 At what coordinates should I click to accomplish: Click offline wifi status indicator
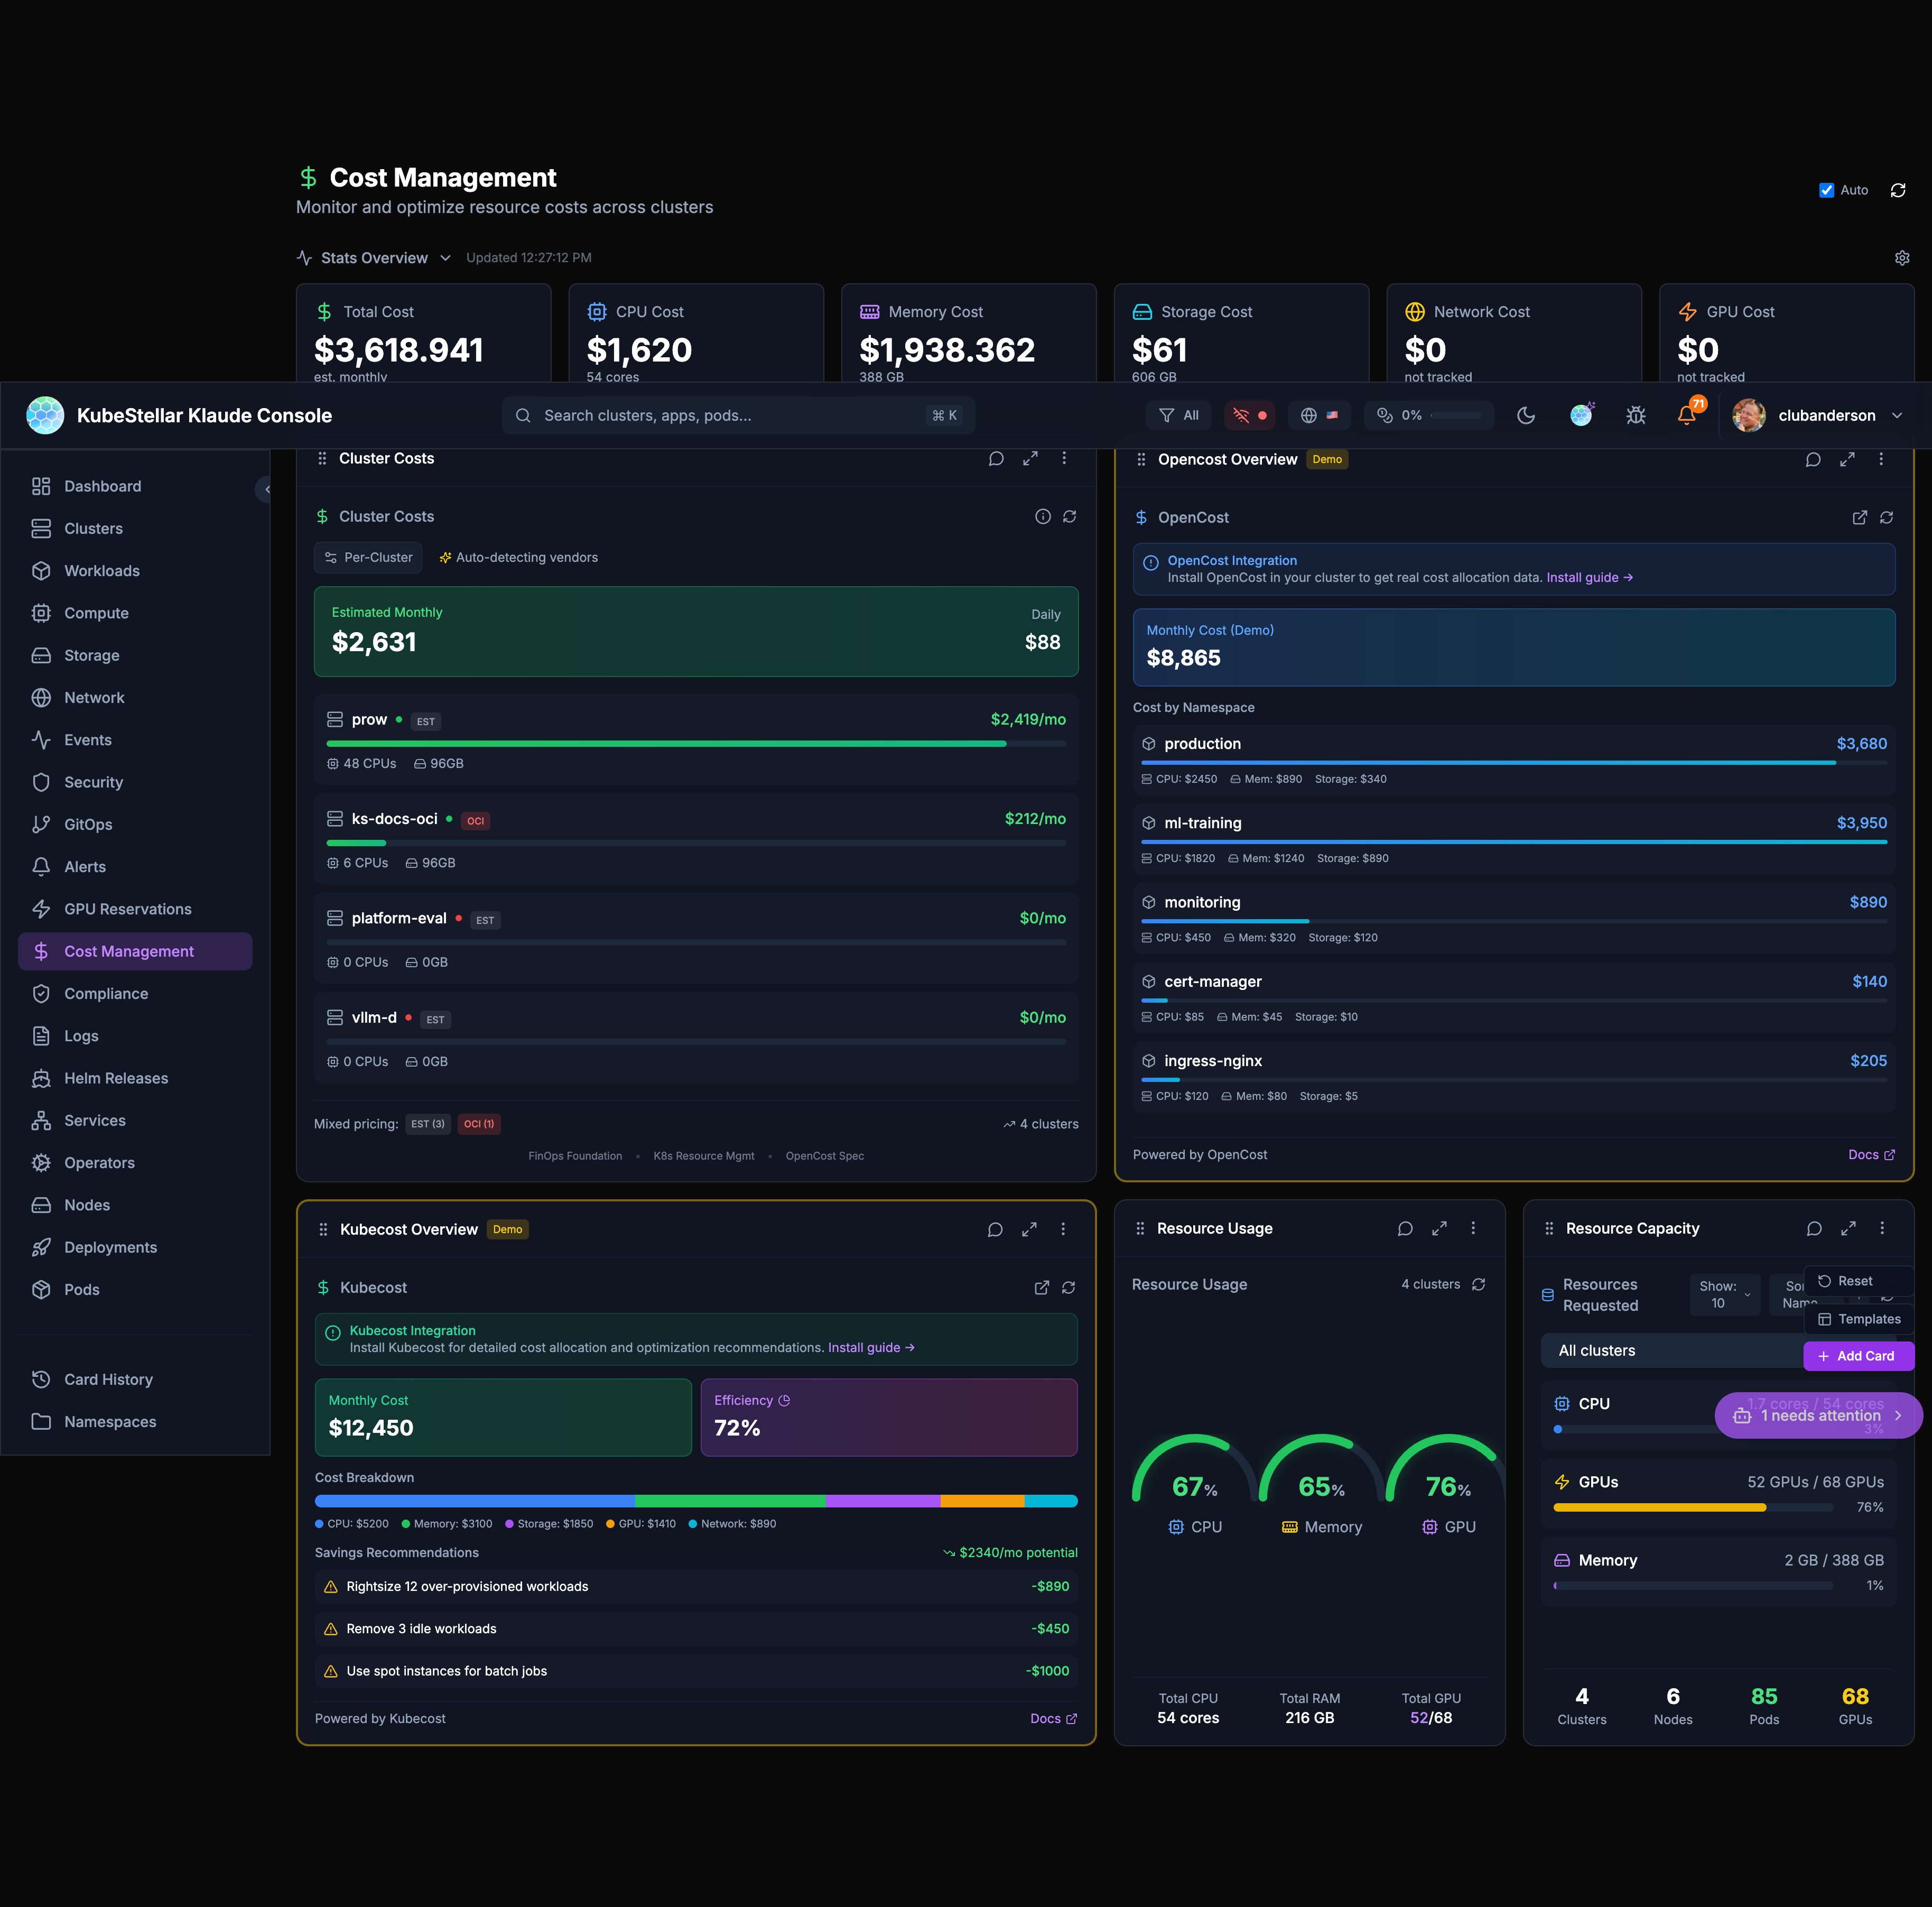point(1249,415)
